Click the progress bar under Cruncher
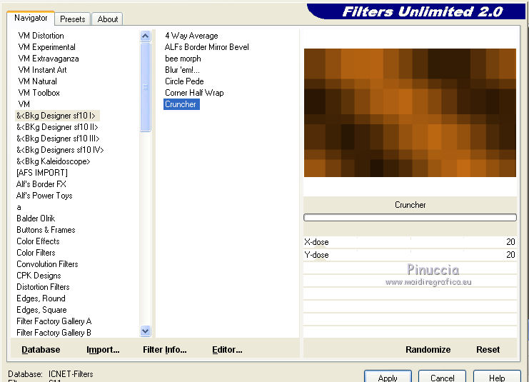 (410, 217)
